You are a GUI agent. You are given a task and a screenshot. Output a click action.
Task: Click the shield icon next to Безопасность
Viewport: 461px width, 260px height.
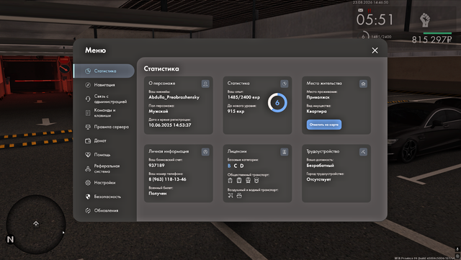coord(88,197)
